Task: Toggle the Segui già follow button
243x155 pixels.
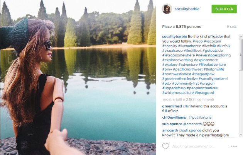Action: point(224,9)
